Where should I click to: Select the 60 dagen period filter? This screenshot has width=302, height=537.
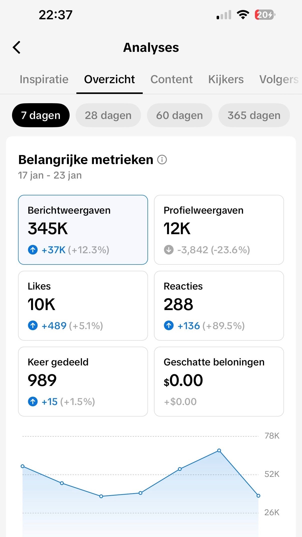pyautogui.click(x=180, y=115)
